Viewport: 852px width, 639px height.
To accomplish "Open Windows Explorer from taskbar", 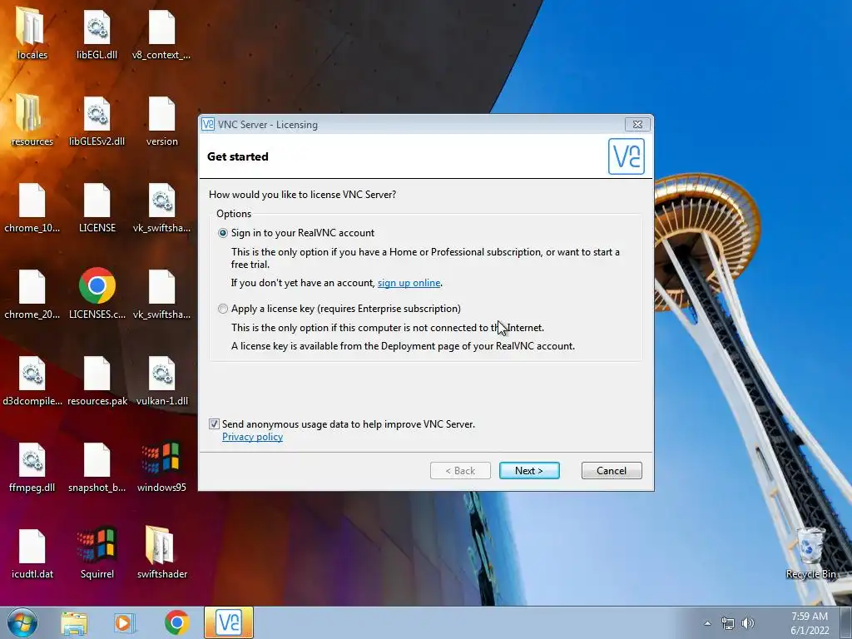I will point(74,623).
